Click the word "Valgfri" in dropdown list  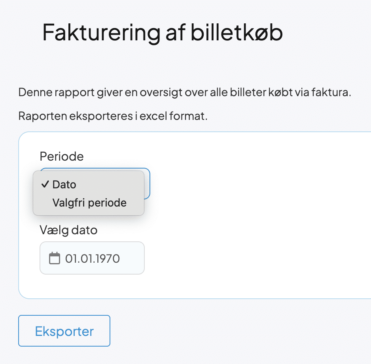pyautogui.click(x=68, y=203)
